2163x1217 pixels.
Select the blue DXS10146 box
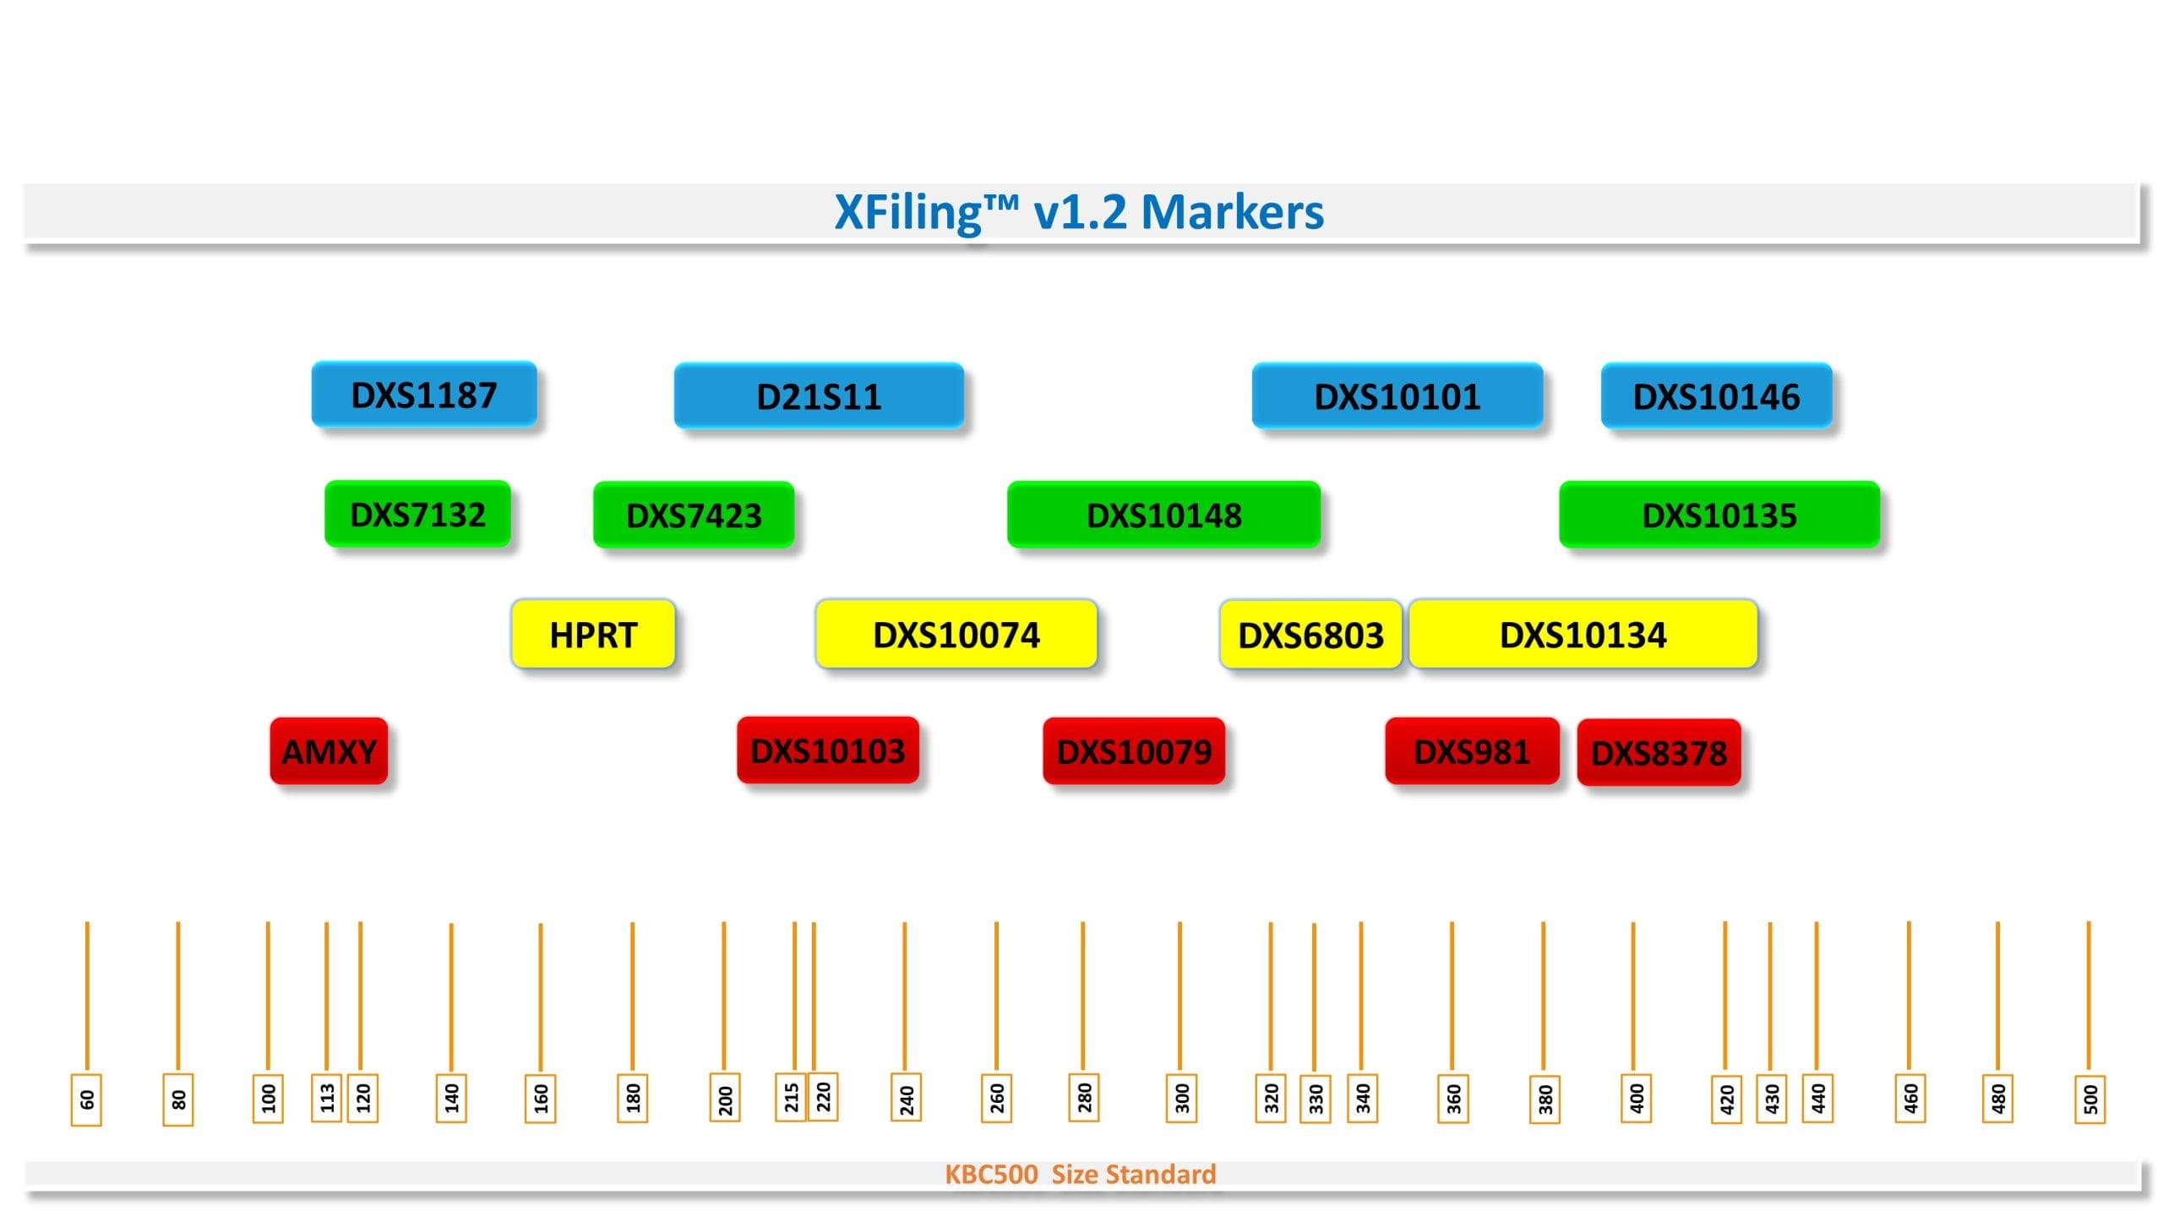[1716, 396]
